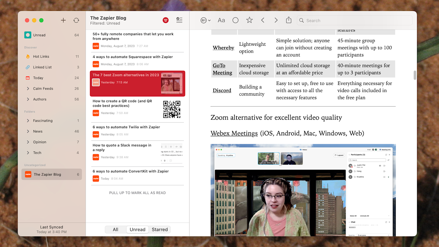Viewport: 439px width, 247px height.
Task: Toggle read status circle icon
Action: (x=235, y=20)
